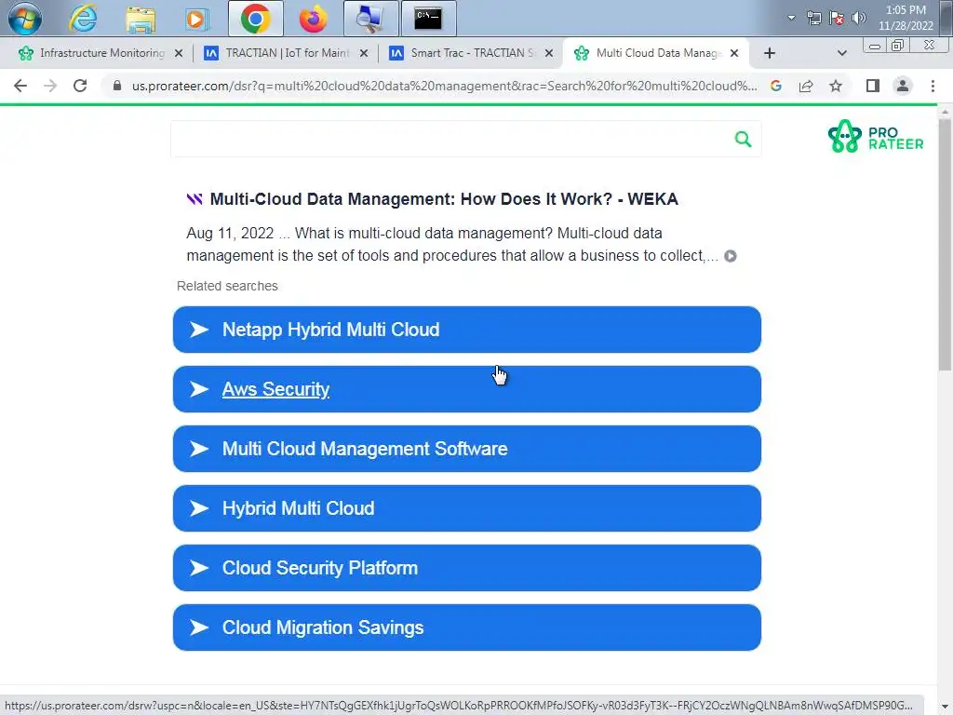Click the address bar URL

pyautogui.click(x=444, y=86)
